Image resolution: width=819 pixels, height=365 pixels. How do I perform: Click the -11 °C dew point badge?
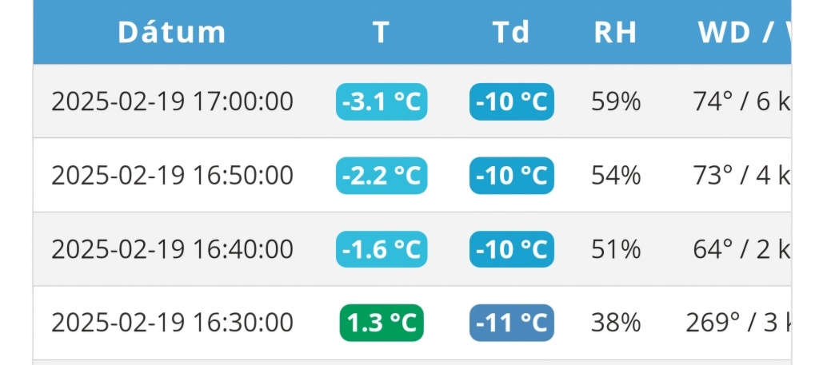(x=511, y=323)
